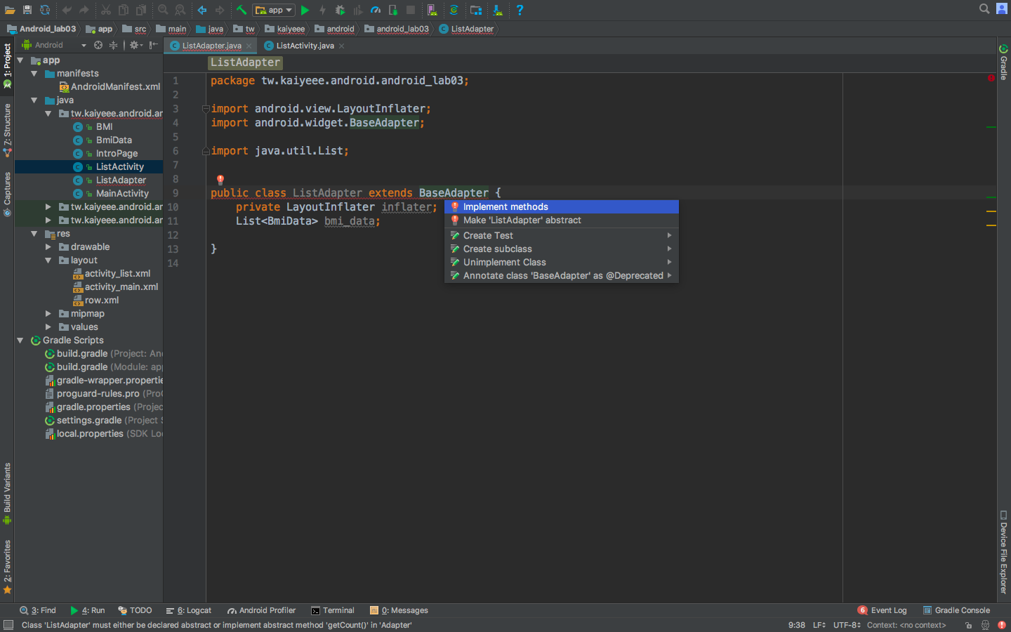1011x632 pixels.
Task: Switch to the ListActivity.java tab
Action: coord(305,46)
